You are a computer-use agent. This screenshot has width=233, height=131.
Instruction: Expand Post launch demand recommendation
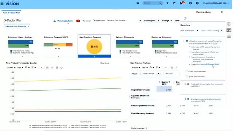[185, 84]
